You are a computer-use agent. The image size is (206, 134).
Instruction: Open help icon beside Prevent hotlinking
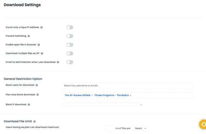29,36
